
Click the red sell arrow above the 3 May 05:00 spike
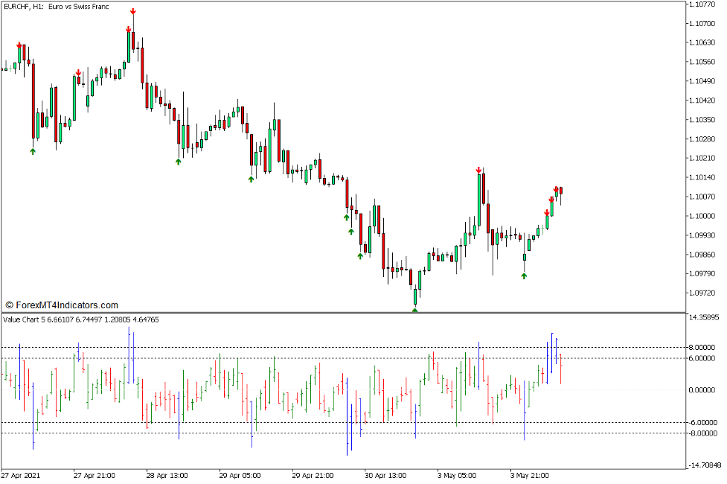click(x=479, y=169)
